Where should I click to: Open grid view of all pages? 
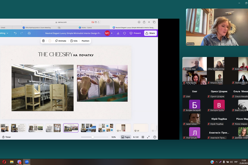pyautogui.click(x=143, y=137)
